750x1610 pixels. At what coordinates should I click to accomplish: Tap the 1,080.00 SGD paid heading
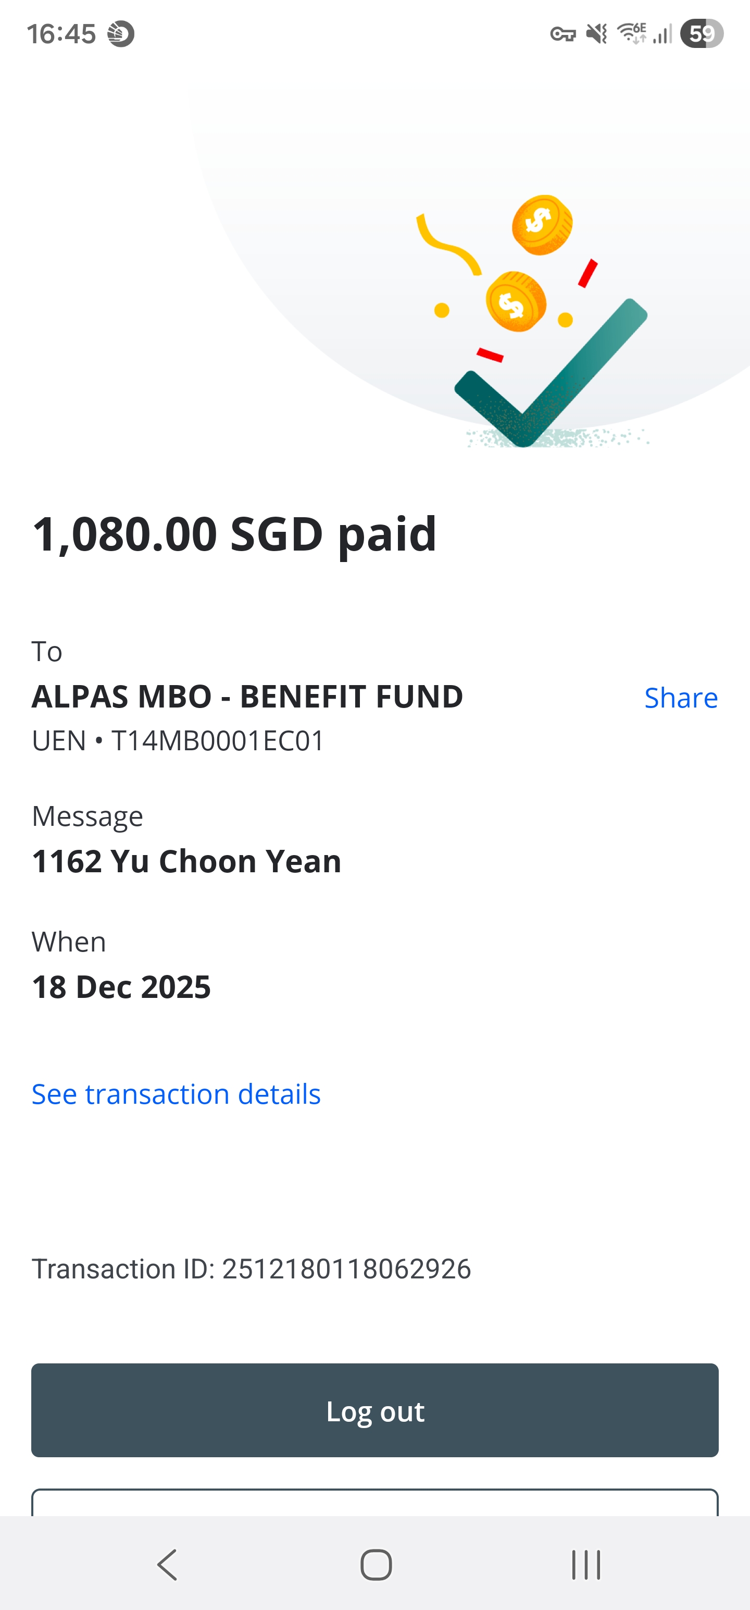[234, 534]
